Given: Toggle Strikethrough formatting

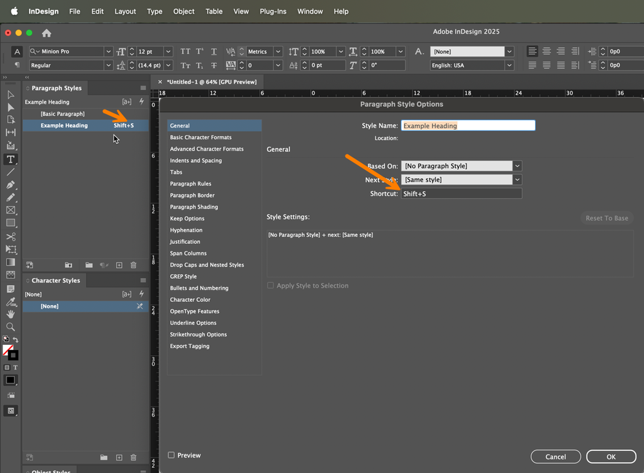Looking at the screenshot, I should [x=214, y=66].
